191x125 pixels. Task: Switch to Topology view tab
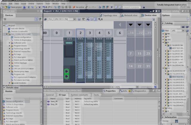109,15
